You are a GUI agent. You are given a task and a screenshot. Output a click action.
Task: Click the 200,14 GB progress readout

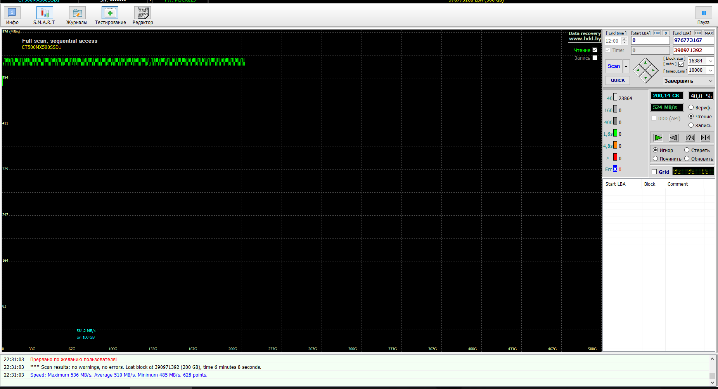[667, 96]
